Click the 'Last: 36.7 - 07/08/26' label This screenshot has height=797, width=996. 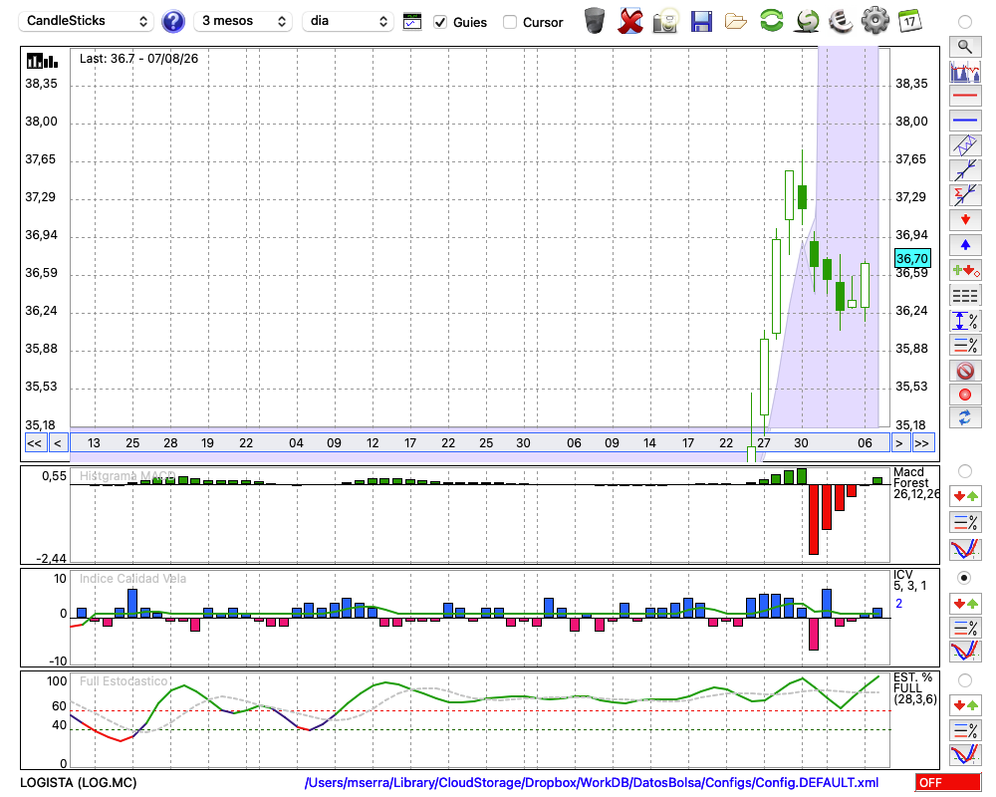click(138, 59)
